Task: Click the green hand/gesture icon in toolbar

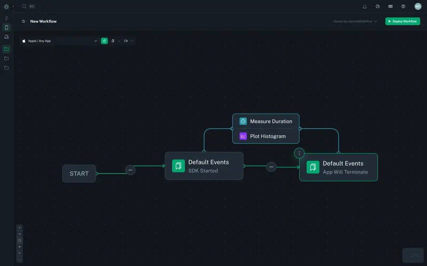Action: (104, 41)
